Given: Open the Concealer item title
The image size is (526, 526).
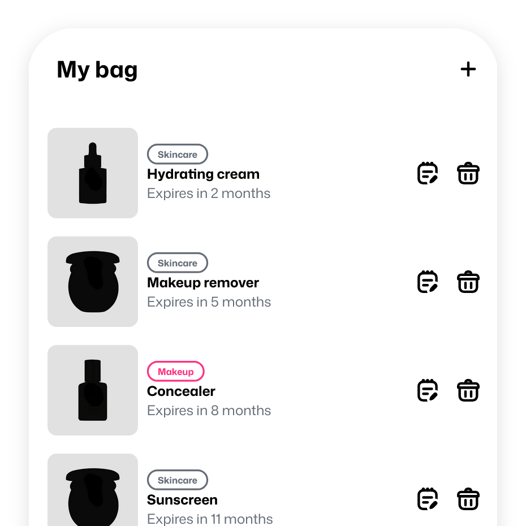Looking at the screenshot, I should coord(181,391).
